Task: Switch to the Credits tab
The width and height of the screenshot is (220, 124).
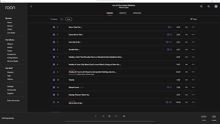Action: coord(123,13)
